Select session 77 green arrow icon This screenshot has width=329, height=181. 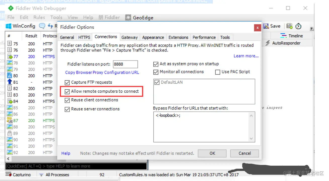click(x=10, y=56)
